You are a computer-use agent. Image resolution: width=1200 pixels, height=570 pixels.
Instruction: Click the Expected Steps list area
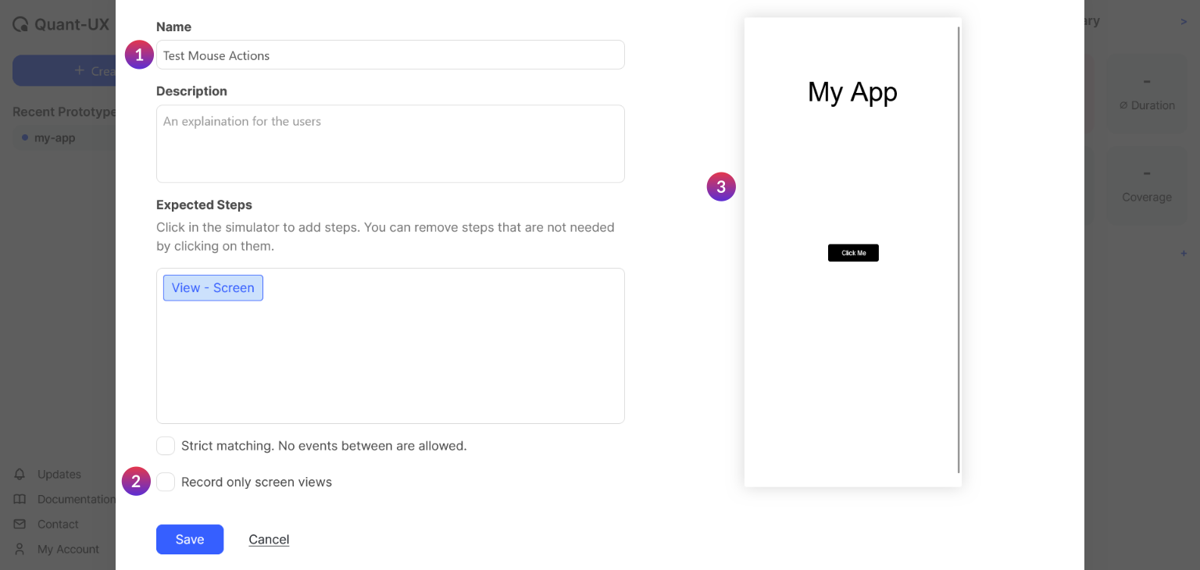(390, 346)
